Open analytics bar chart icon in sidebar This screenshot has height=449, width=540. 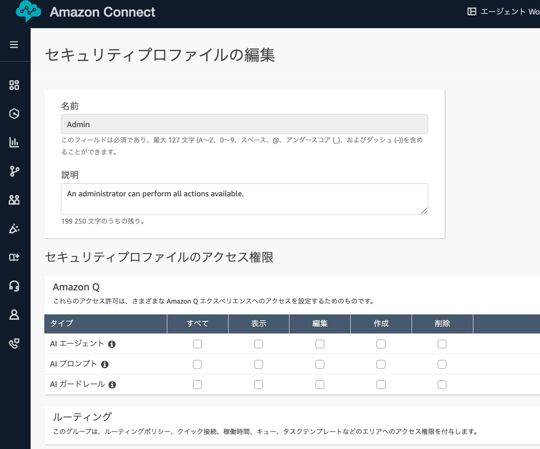tap(14, 142)
